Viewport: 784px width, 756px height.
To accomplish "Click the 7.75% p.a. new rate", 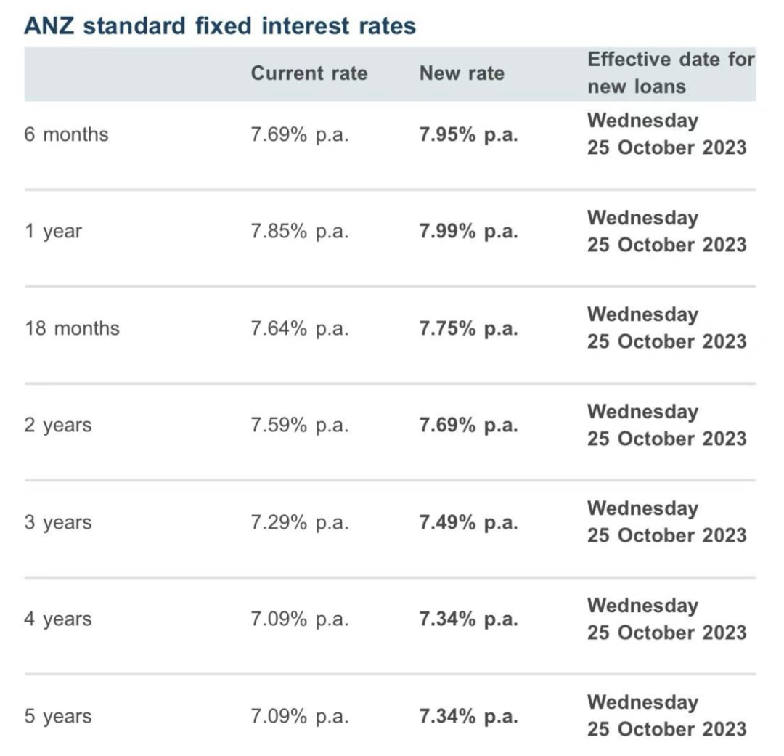I will (468, 329).
